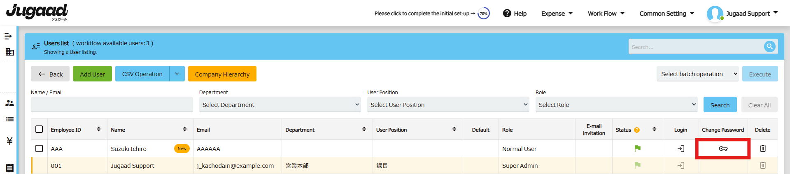Open the yen expense icon in sidebar
The height and width of the screenshot is (174, 790).
pos(9,141)
